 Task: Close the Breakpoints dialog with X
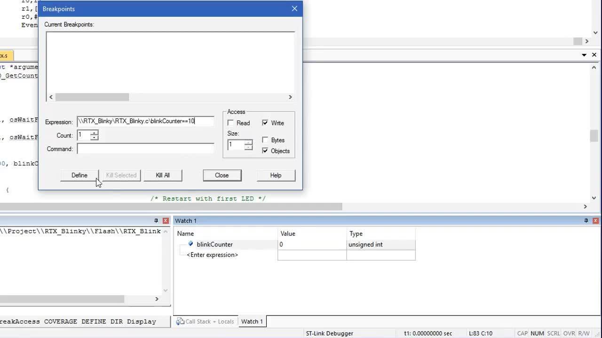point(294,8)
